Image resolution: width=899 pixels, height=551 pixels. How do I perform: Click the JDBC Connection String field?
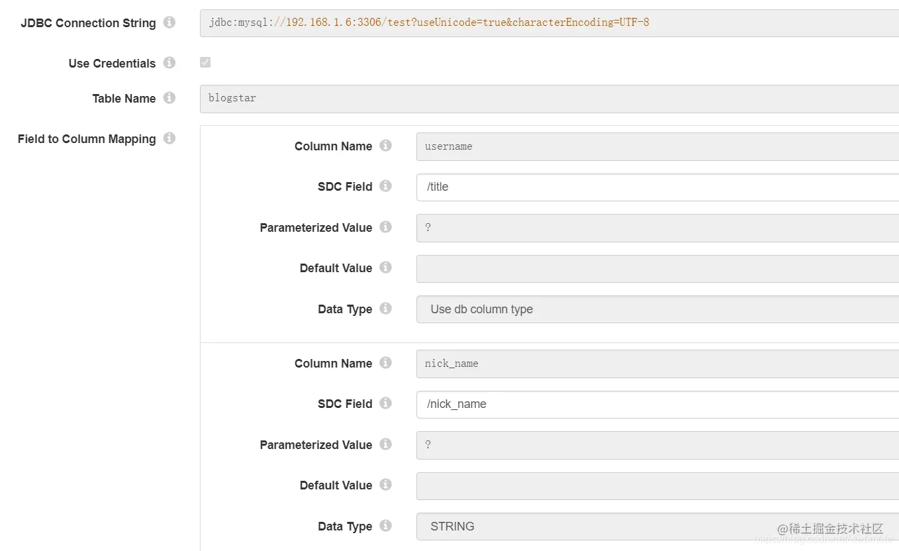point(549,23)
